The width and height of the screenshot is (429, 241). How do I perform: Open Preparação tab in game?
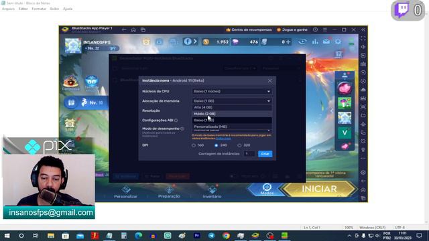click(x=169, y=192)
